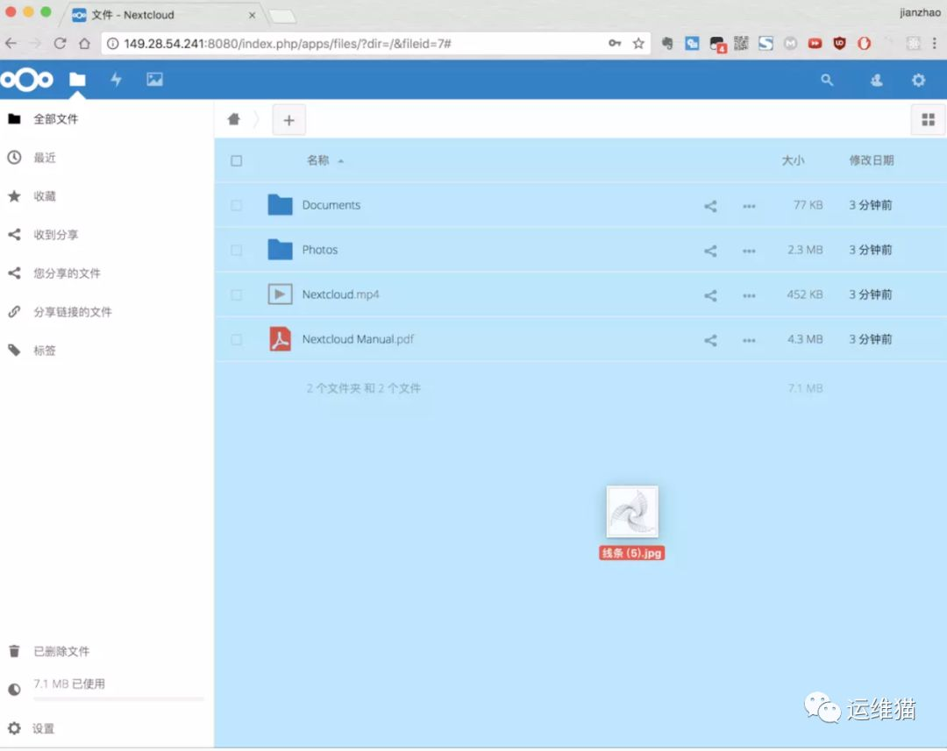Open the Nextcloud logo home link

pyautogui.click(x=27, y=80)
